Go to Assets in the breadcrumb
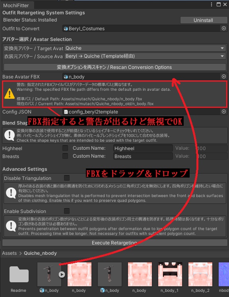The height and width of the screenshot is (297, 229). 10,253
